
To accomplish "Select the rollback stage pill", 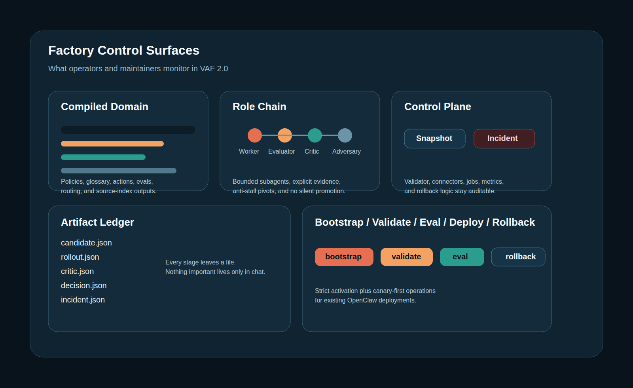I will [x=518, y=257].
